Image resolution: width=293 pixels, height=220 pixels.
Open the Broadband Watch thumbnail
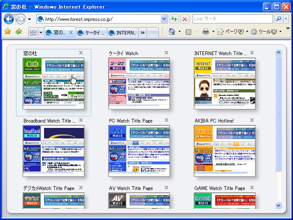point(53,151)
